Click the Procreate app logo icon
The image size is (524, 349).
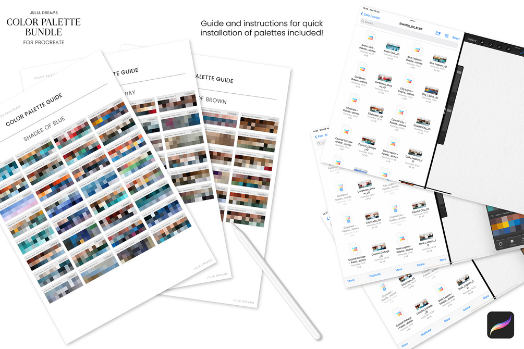tap(501, 325)
